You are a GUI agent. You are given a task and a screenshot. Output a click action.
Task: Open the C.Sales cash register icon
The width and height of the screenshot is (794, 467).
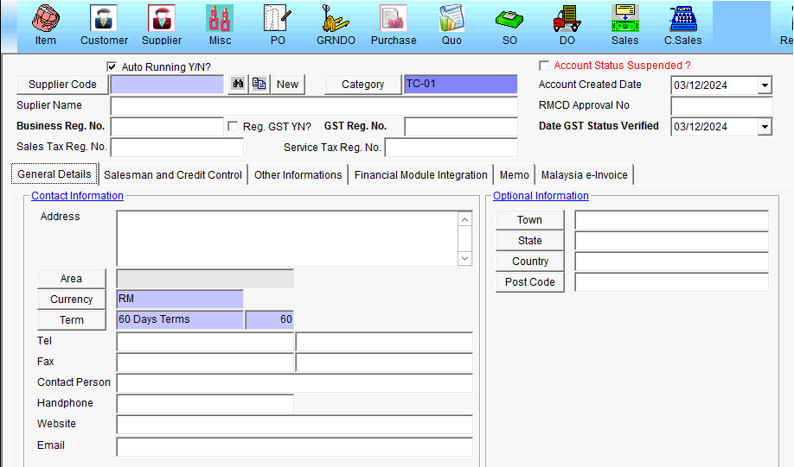click(682, 19)
